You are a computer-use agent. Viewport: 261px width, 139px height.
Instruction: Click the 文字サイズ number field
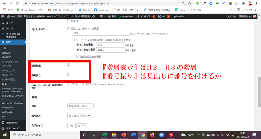pyautogui.click(x=72, y=126)
